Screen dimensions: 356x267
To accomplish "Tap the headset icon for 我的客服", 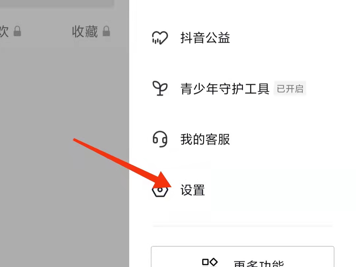I will pos(160,139).
